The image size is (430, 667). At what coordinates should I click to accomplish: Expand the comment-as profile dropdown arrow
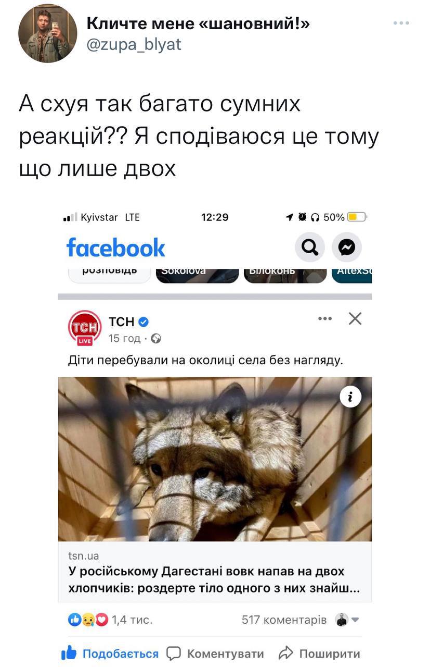[356, 620]
